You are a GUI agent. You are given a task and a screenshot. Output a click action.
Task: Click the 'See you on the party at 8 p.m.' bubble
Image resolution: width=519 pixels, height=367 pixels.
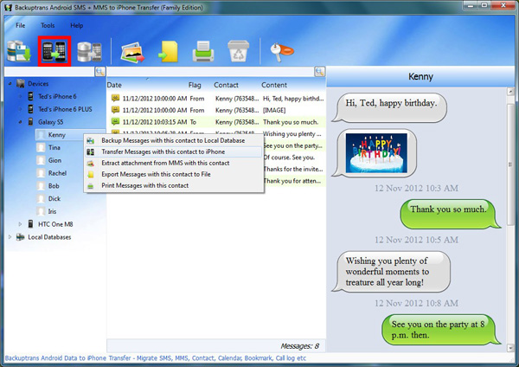(441, 330)
